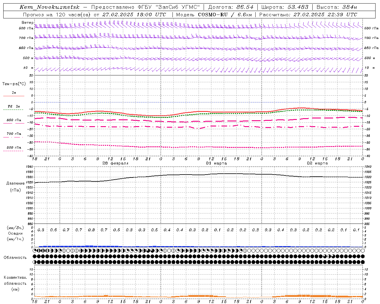Click the 'Td 2м' dew point legend entry

[x=14, y=106]
